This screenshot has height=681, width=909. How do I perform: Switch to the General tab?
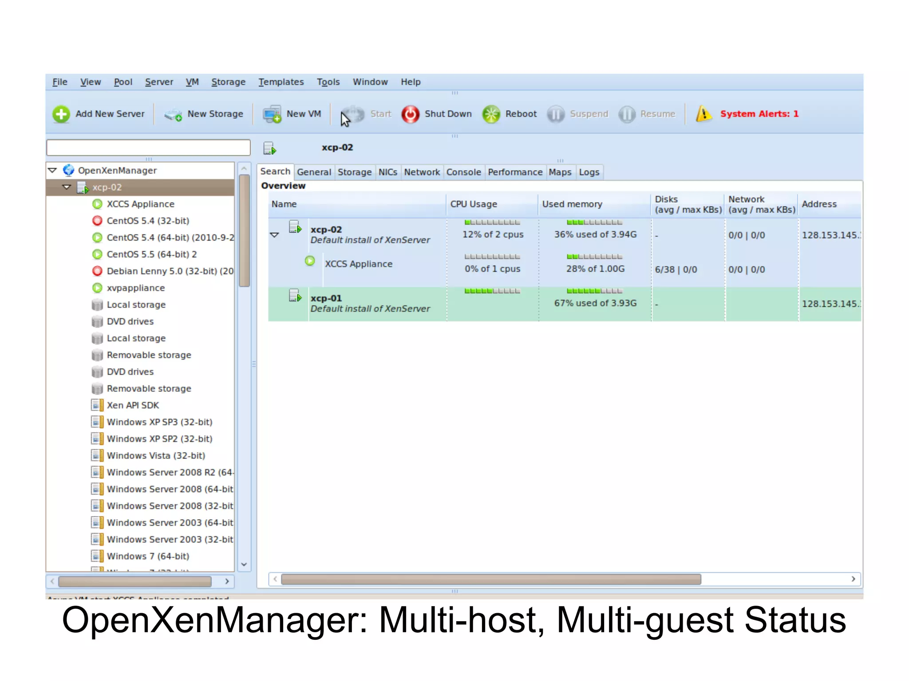[x=314, y=172]
